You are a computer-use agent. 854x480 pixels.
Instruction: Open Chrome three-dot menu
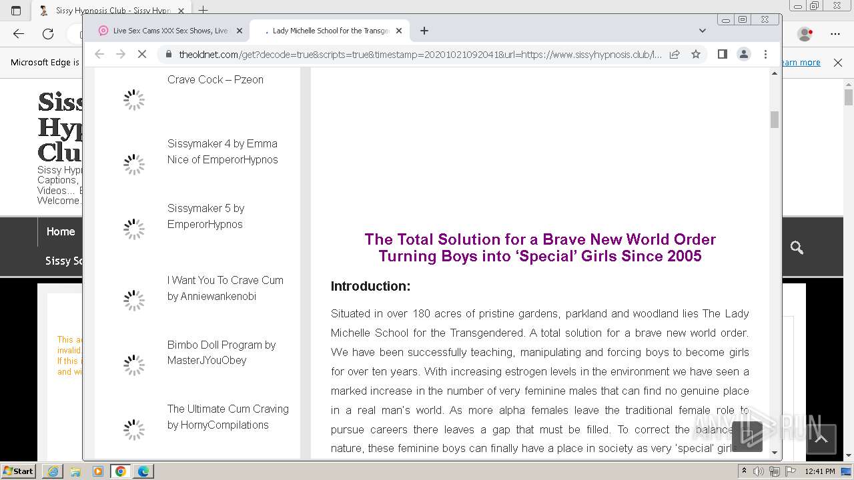coord(765,54)
